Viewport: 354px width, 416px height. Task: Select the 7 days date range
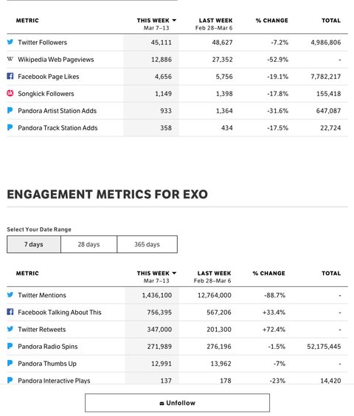(34, 244)
